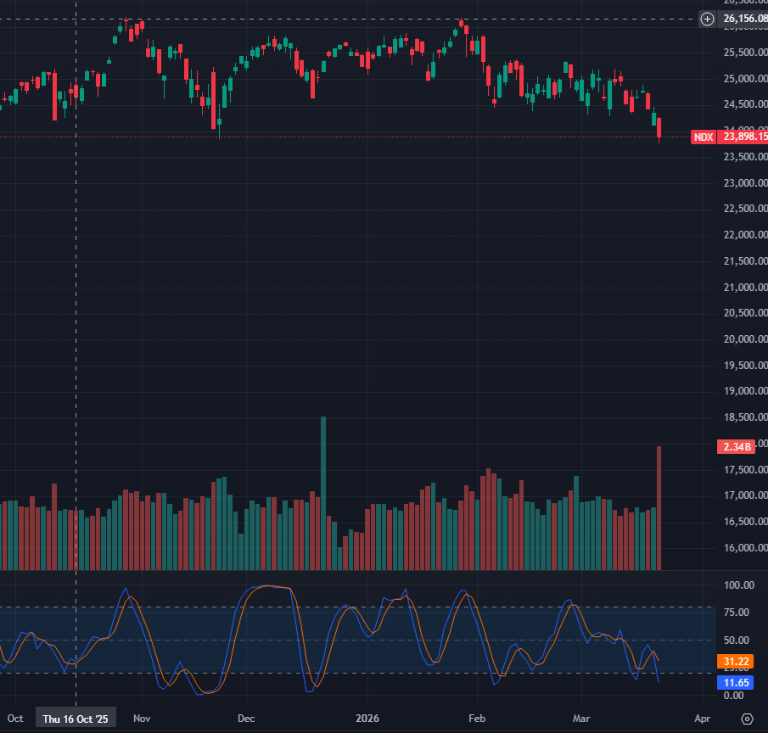Screen dimensions: 768x733
Task: Click the Dec label on the time axis
Action: point(246,719)
